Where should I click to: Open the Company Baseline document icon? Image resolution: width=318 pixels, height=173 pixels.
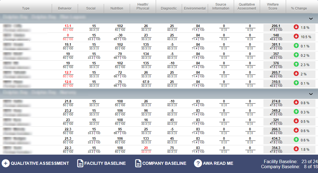click(138, 163)
